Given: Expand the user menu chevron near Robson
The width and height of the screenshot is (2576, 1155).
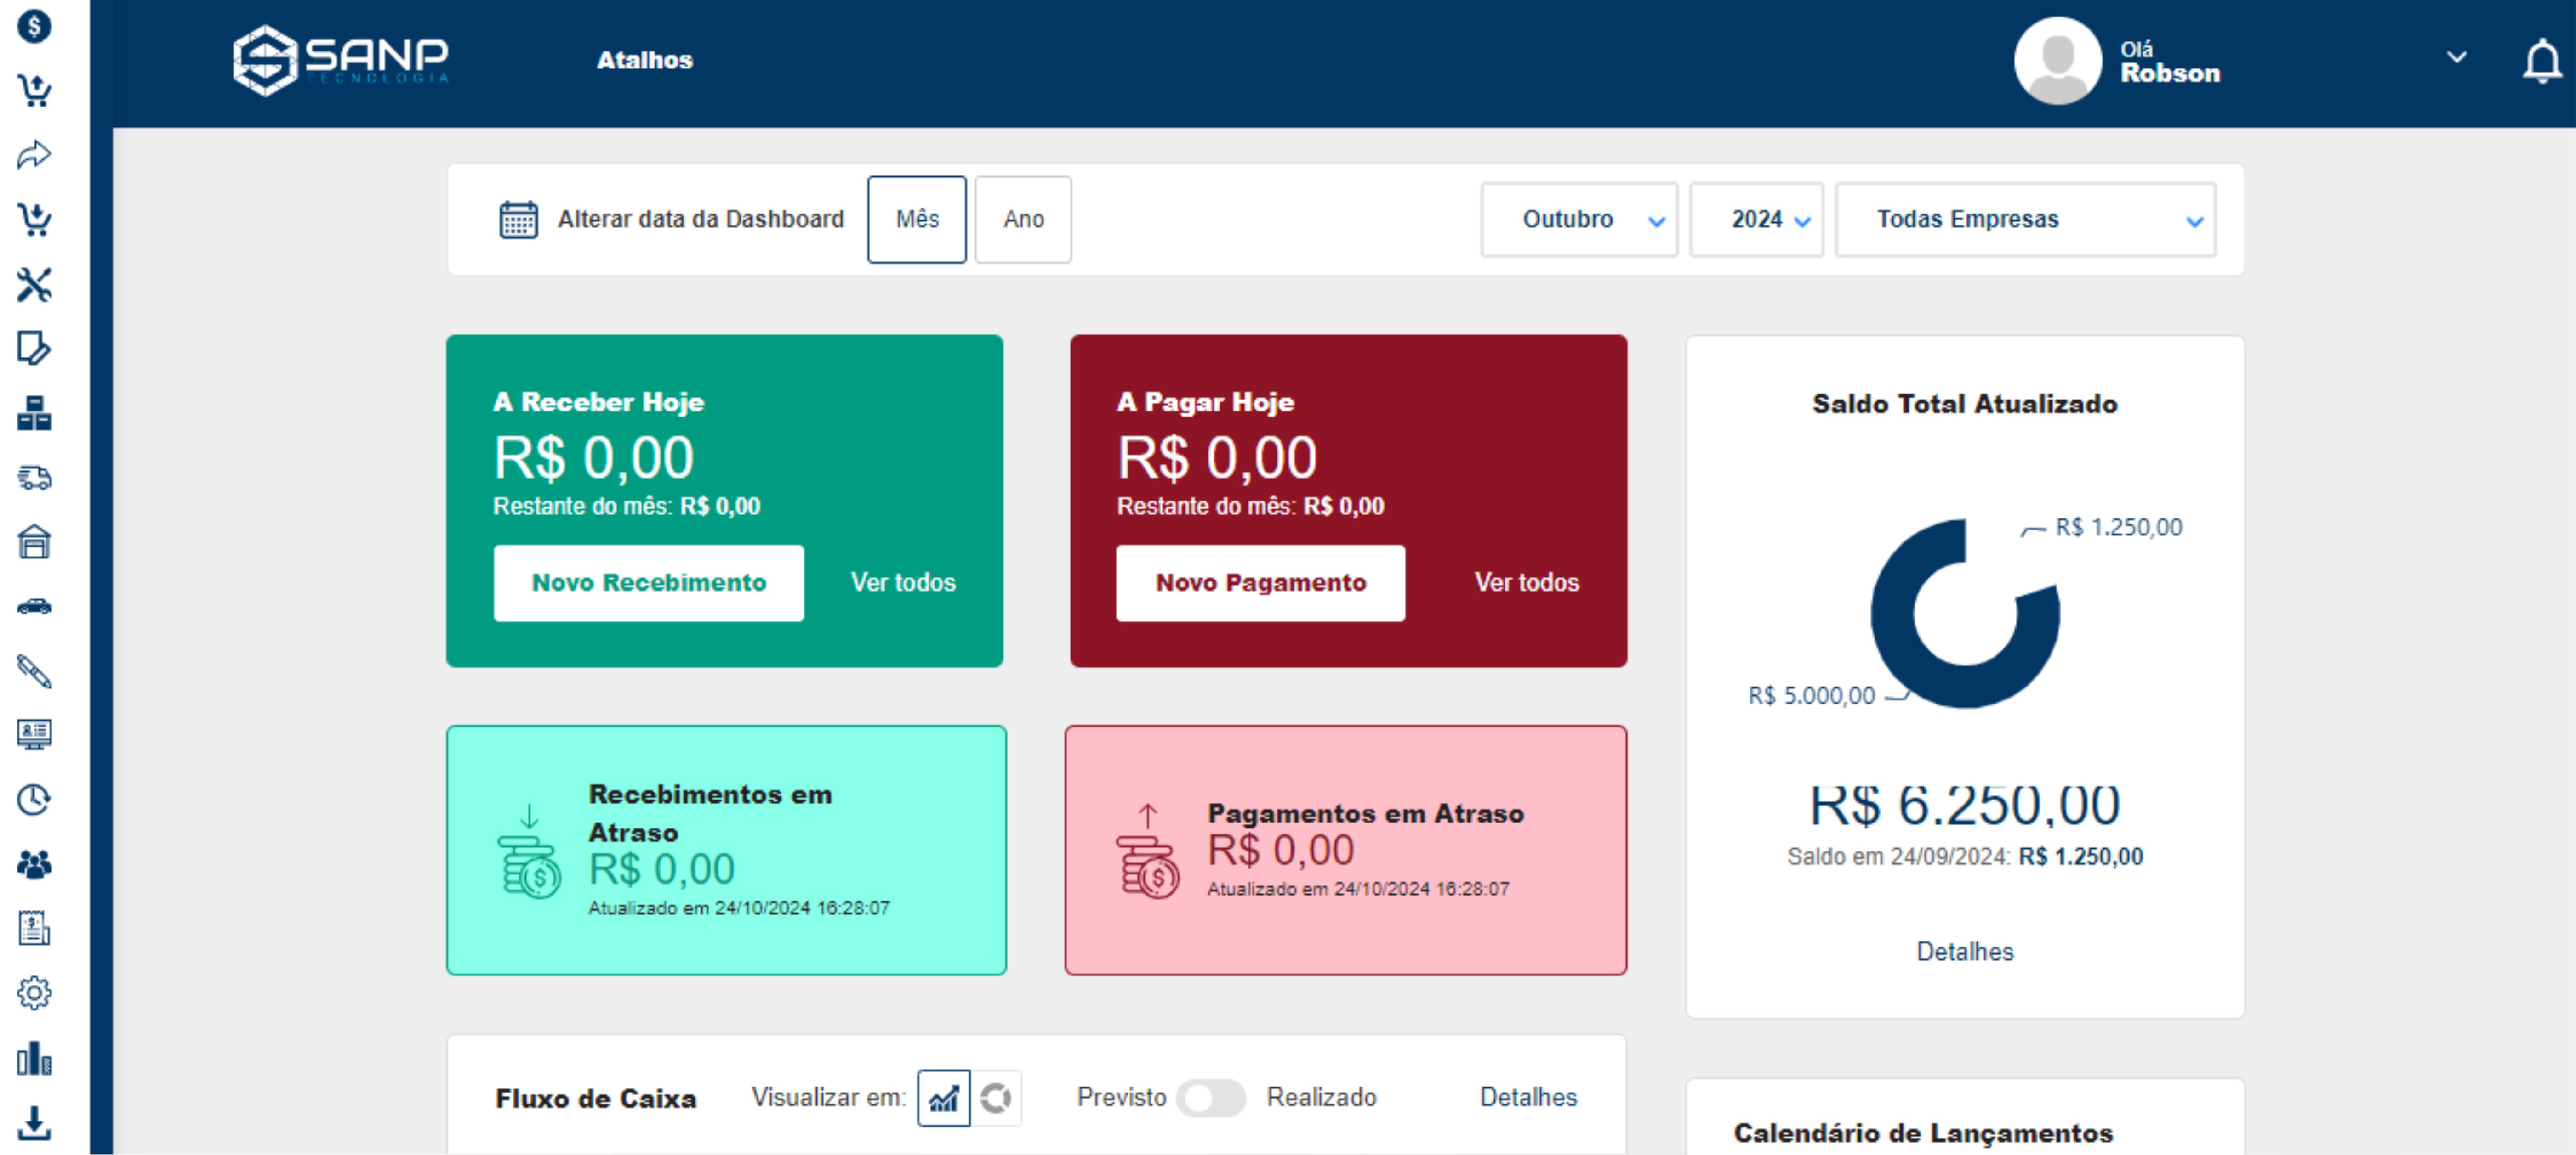Looking at the screenshot, I should (x=2456, y=58).
